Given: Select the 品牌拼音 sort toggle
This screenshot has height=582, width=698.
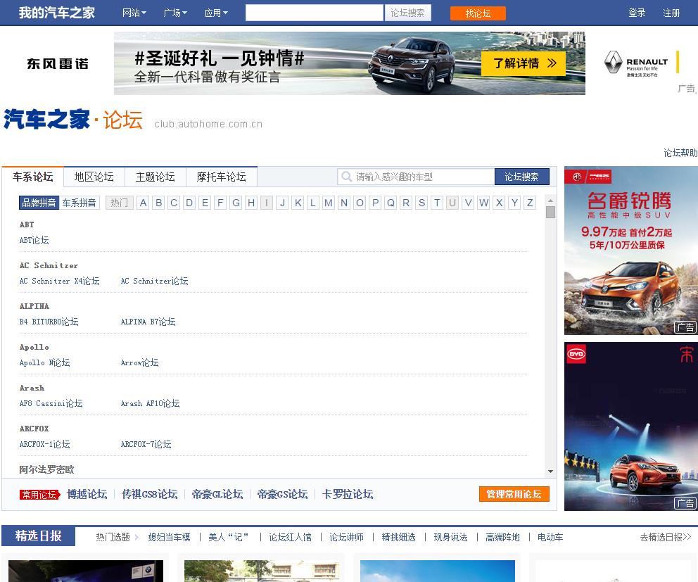Looking at the screenshot, I should (39, 203).
